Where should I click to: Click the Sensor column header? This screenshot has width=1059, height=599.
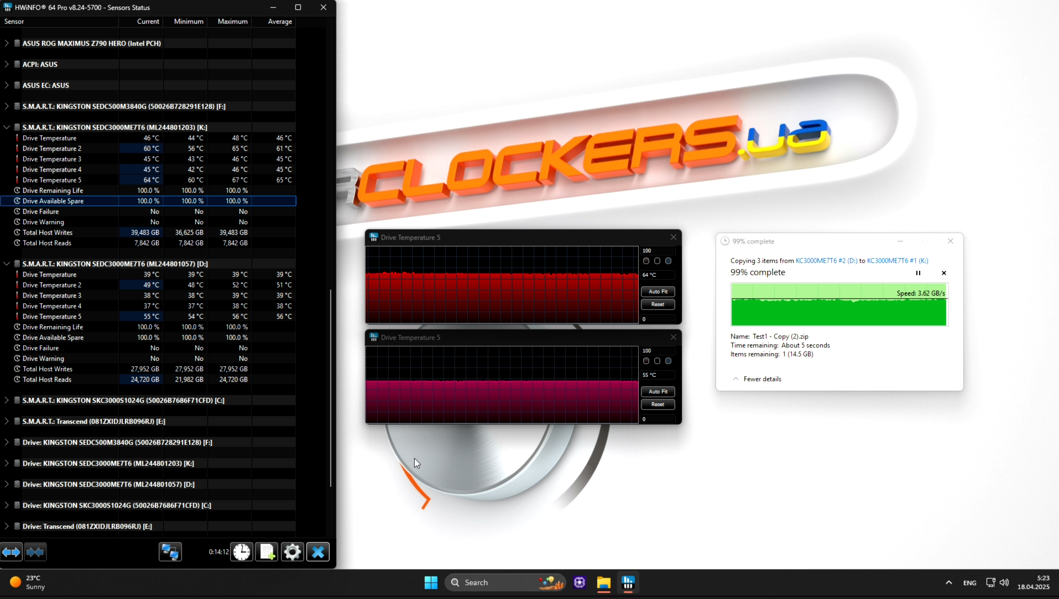(59, 22)
